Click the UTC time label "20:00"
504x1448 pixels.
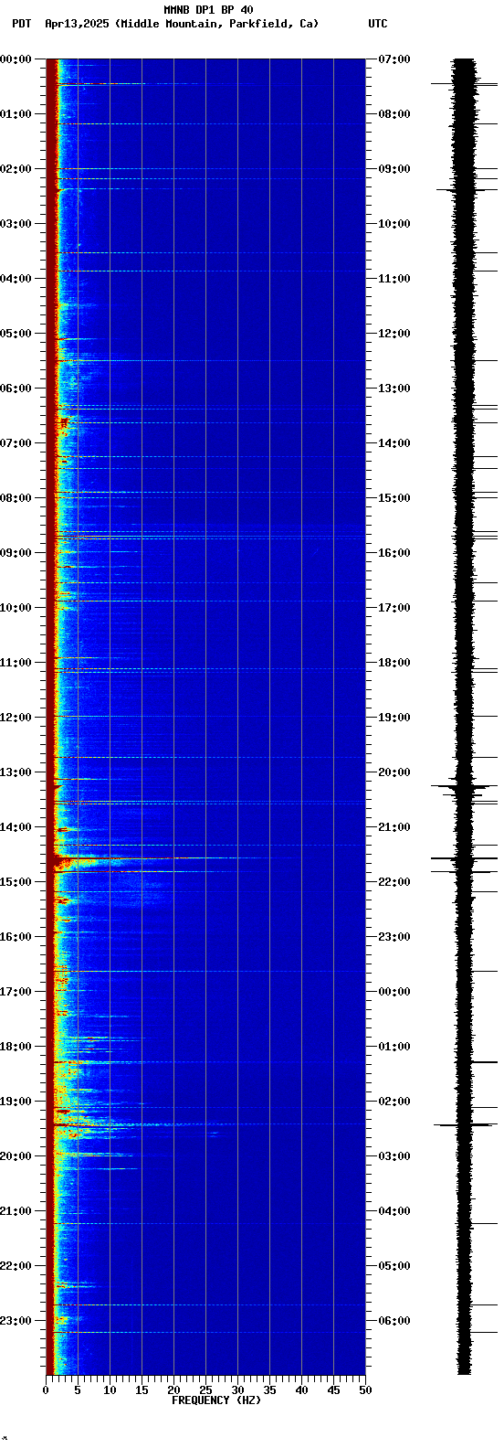[394, 772]
